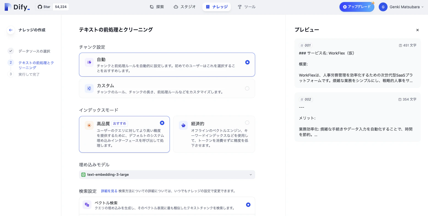428x216 pixels.
Task: Click the step number 3 circle
Action: pyautogui.click(x=11, y=74)
